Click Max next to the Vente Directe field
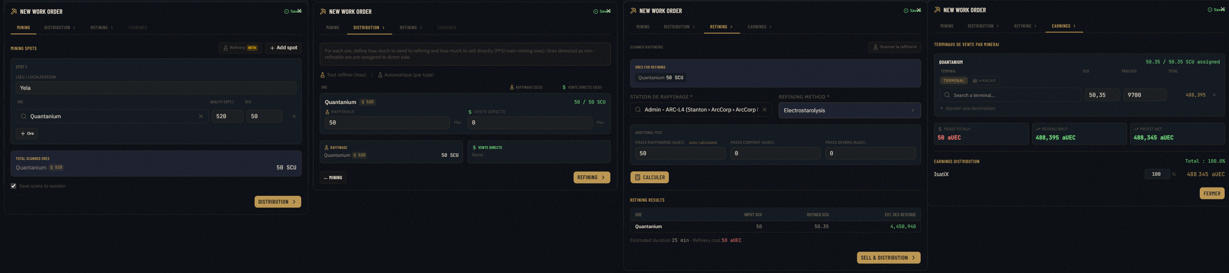1229x273 pixels. pyautogui.click(x=600, y=123)
